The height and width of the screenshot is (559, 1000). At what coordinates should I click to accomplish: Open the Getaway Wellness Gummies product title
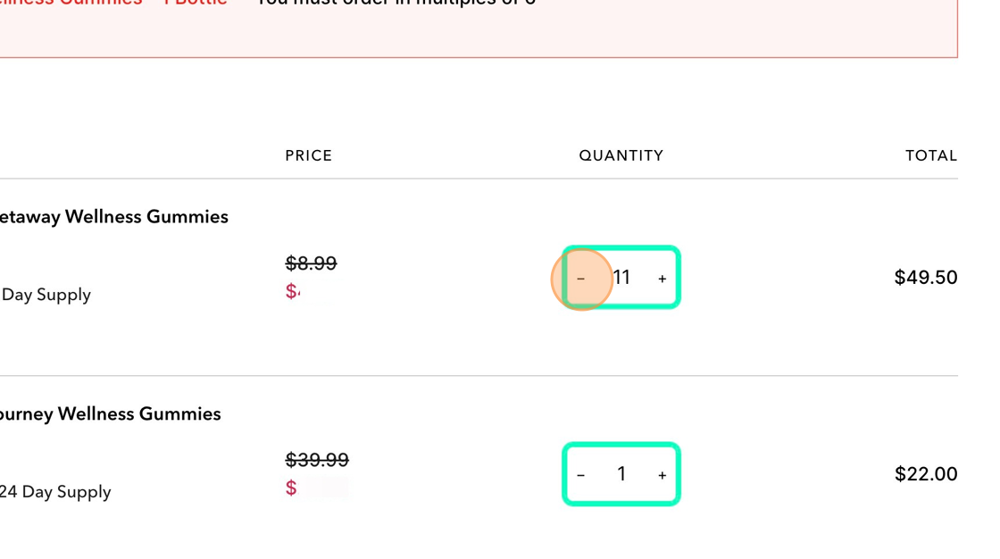(113, 217)
